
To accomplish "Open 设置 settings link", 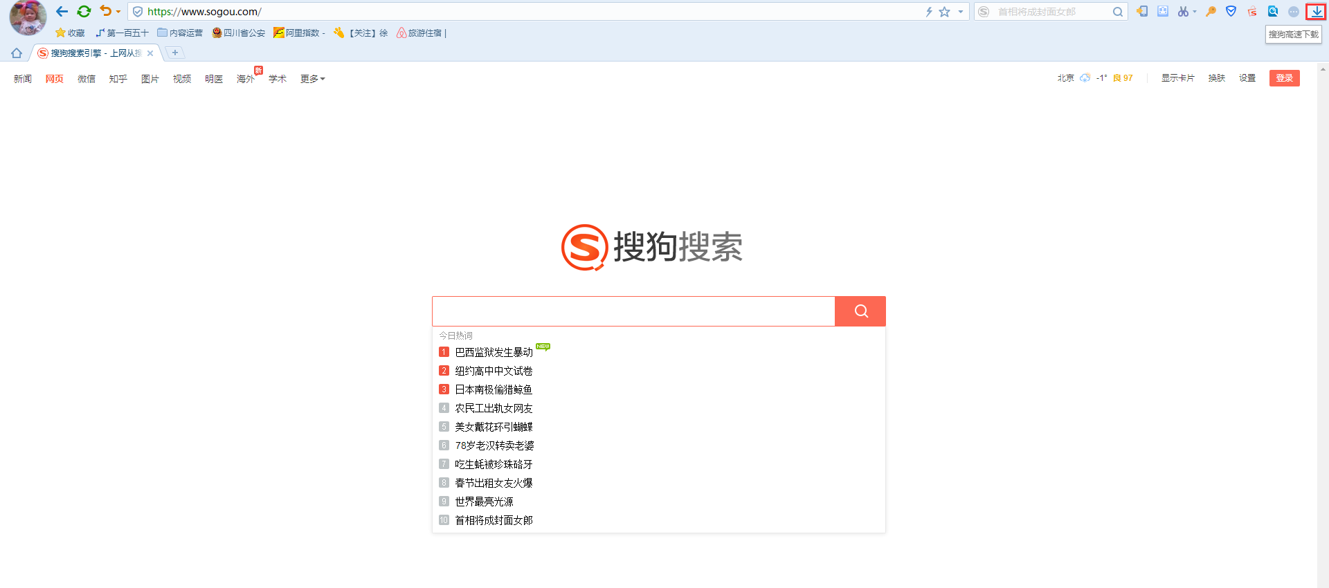I will click(x=1247, y=78).
